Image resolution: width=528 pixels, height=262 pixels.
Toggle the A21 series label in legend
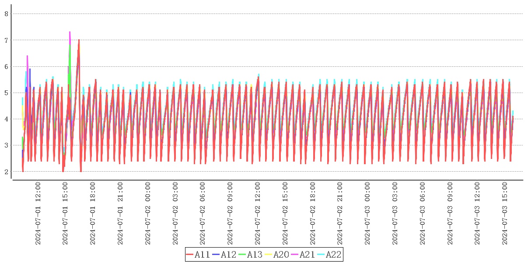point(308,255)
